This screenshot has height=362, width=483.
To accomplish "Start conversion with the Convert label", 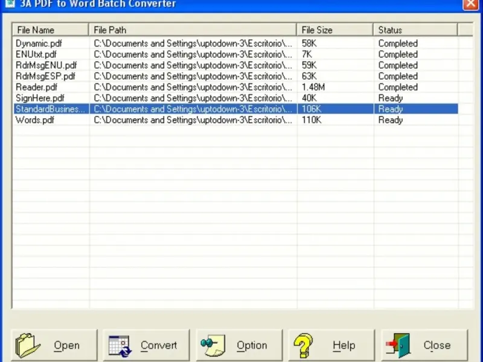I will [159, 345].
